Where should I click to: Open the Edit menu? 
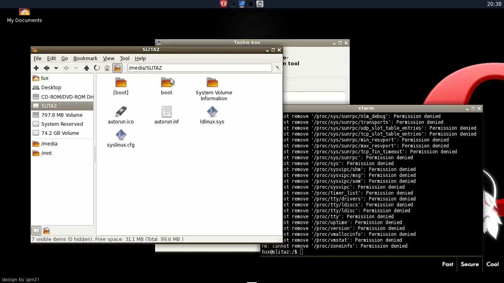pyautogui.click(x=52, y=58)
